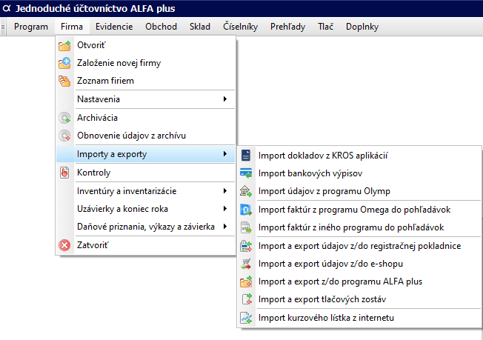Image resolution: width=483 pixels, height=340 pixels.
Task: Select Import kurzového lístka z internetu
Action: pos(326,318)
